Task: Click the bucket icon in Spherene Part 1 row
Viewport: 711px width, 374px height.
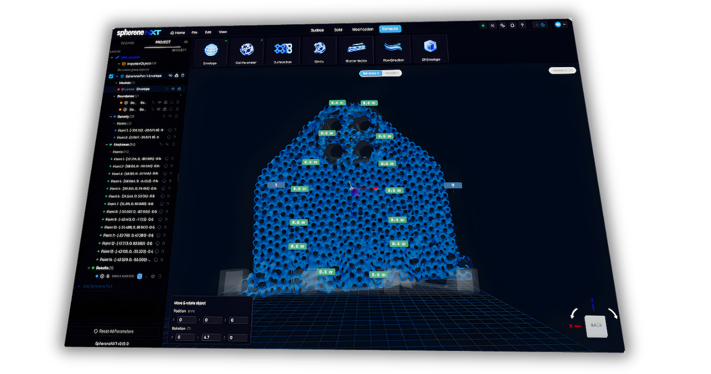Action: click(177, 76)
